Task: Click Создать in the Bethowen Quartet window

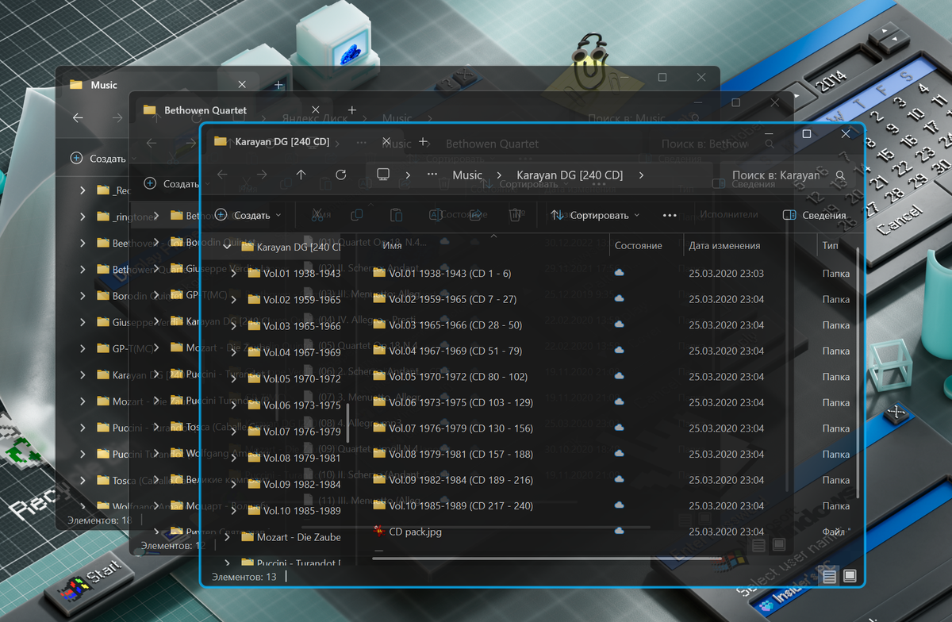Action: coord(172,183)
